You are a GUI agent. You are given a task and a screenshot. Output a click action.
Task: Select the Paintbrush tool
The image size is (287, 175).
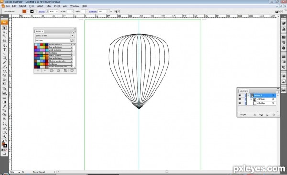tap(4, 62)
